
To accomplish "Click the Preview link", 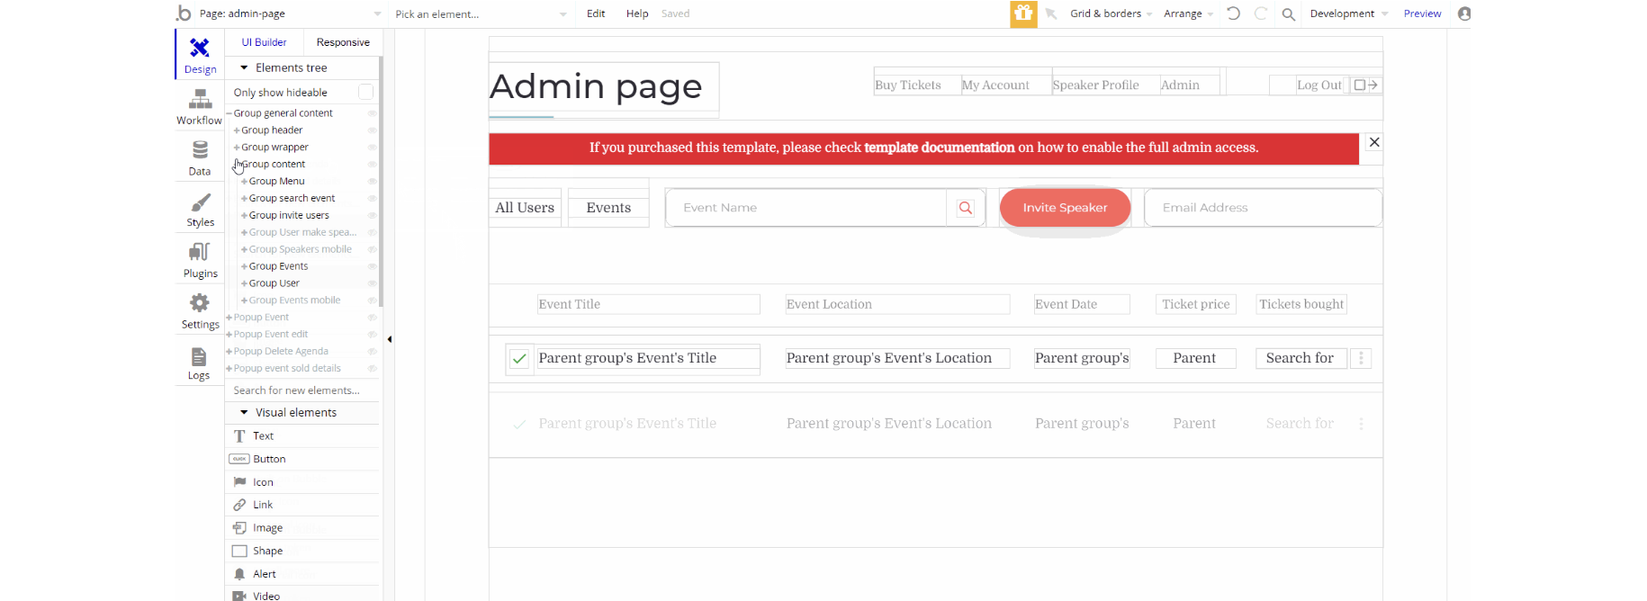I will 1422,13.
